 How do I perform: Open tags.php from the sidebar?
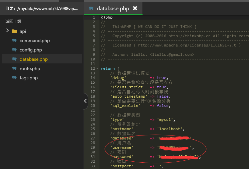[29, 78]
